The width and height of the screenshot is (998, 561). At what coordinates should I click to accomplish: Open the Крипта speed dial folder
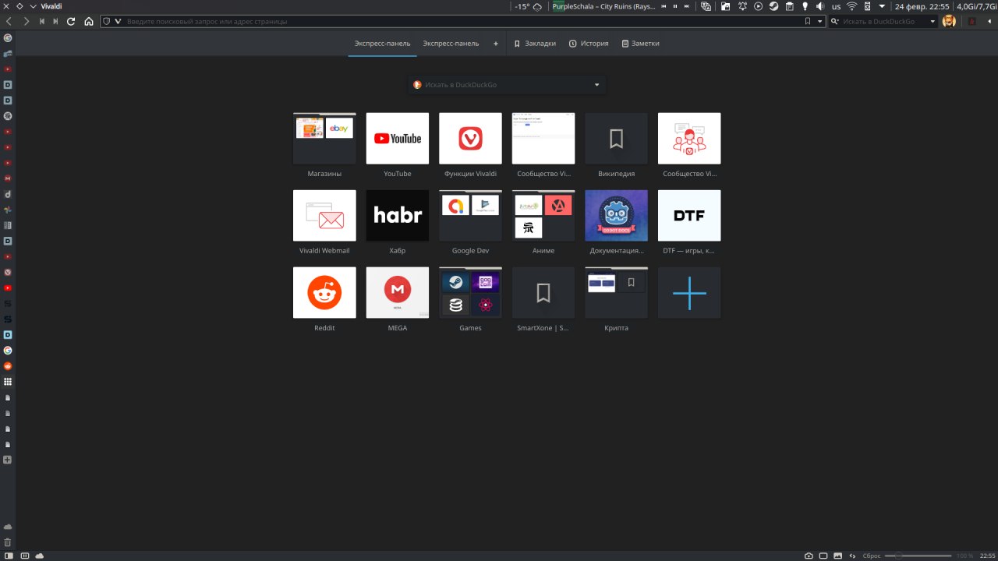click(x=616, y=293)
